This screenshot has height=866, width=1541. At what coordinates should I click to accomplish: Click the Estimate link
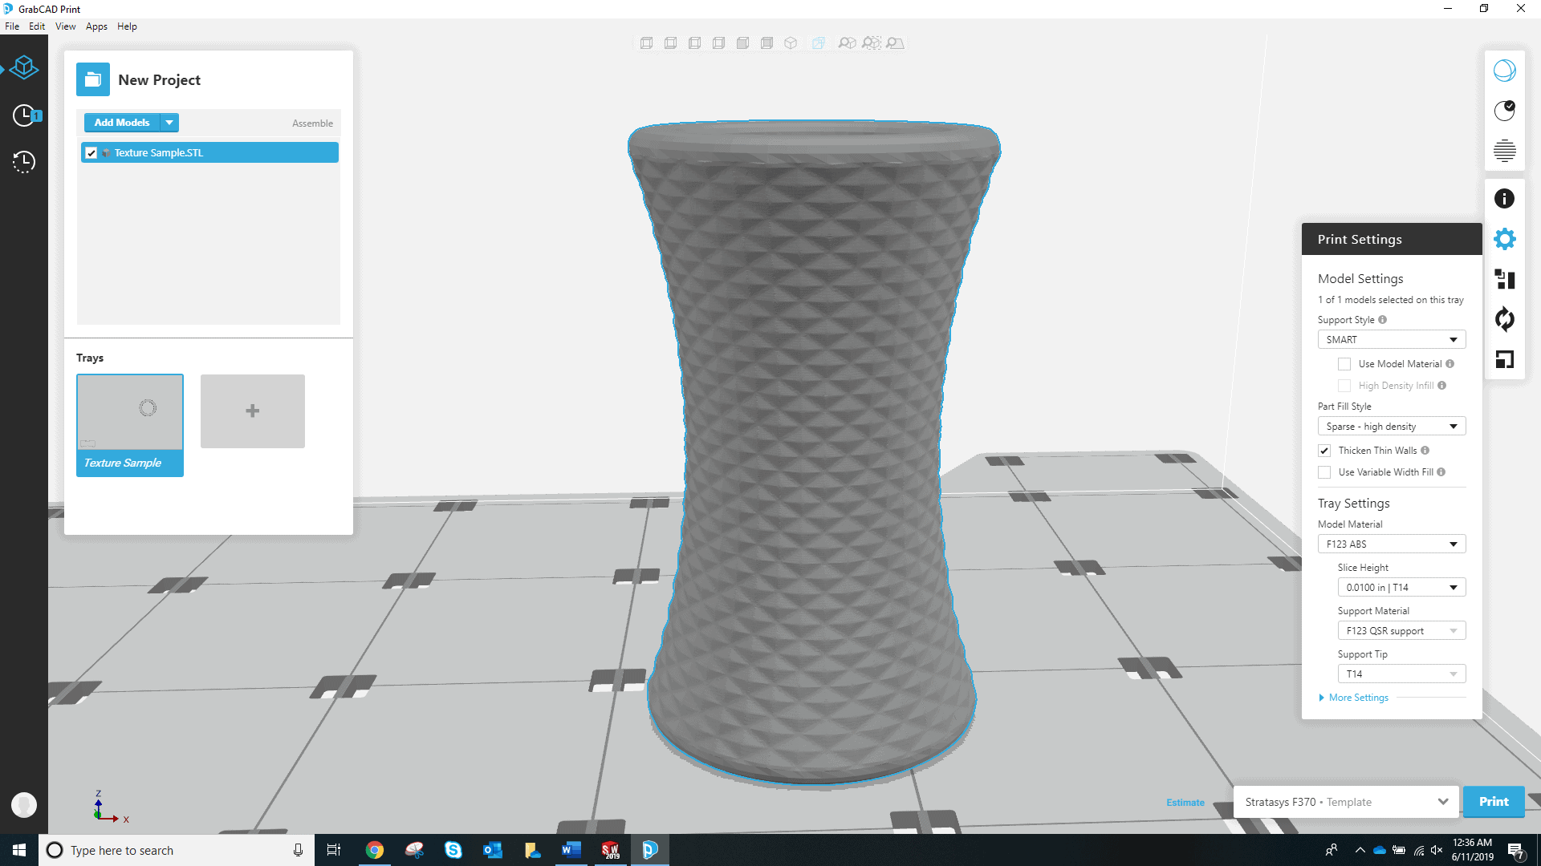coord(1185,803)
